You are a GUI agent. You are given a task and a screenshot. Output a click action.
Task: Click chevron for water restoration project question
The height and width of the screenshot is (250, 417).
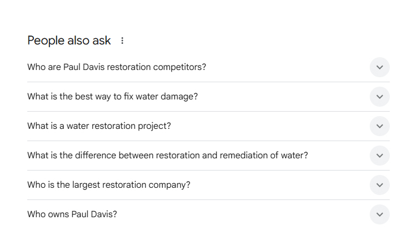pos(380,126)
